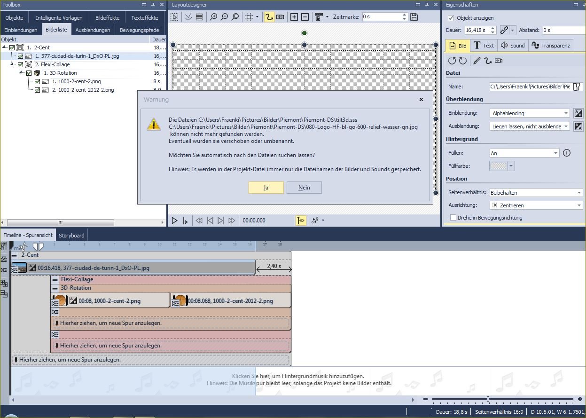
Task: Click the info icon next to Füllen
Action: click(x=567, y=153)
